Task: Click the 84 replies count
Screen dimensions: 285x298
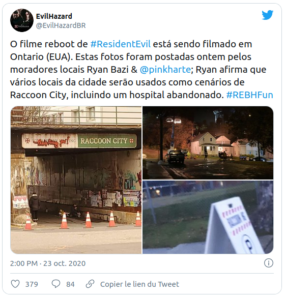Action: point(70,284)
